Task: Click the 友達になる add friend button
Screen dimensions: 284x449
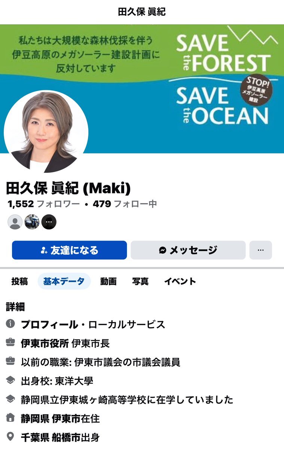Action: click(69, 250)
